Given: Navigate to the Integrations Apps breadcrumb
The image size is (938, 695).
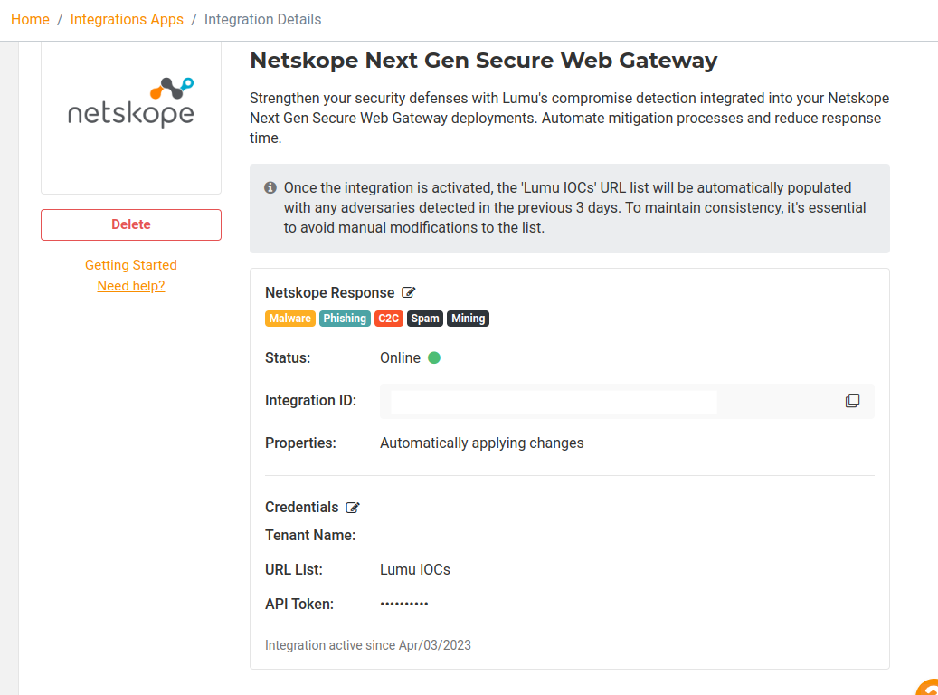Looking at the screenshot, I should (127, 19).
